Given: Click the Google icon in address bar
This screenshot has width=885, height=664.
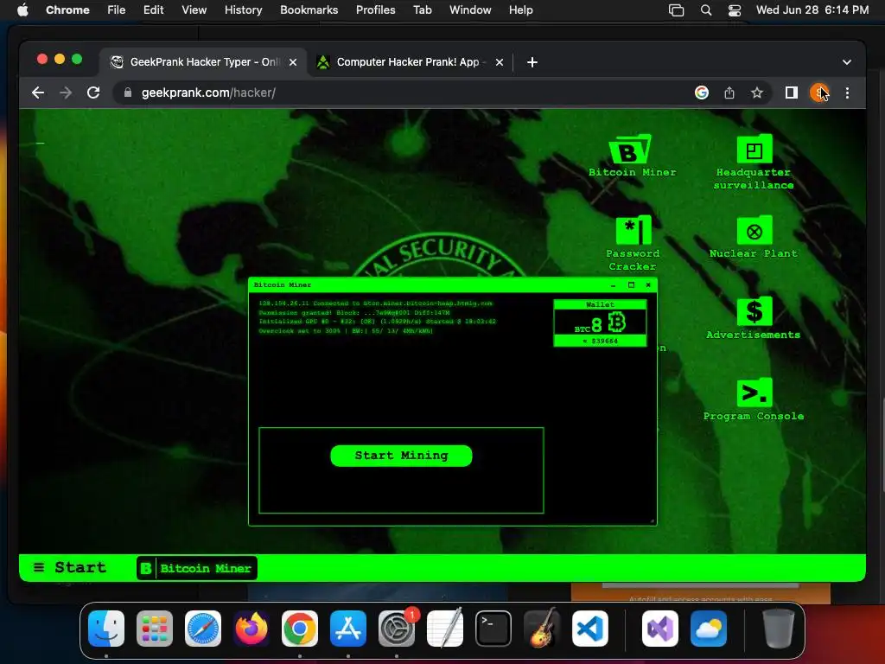Looking at the screenshot, I should point(702,93).
